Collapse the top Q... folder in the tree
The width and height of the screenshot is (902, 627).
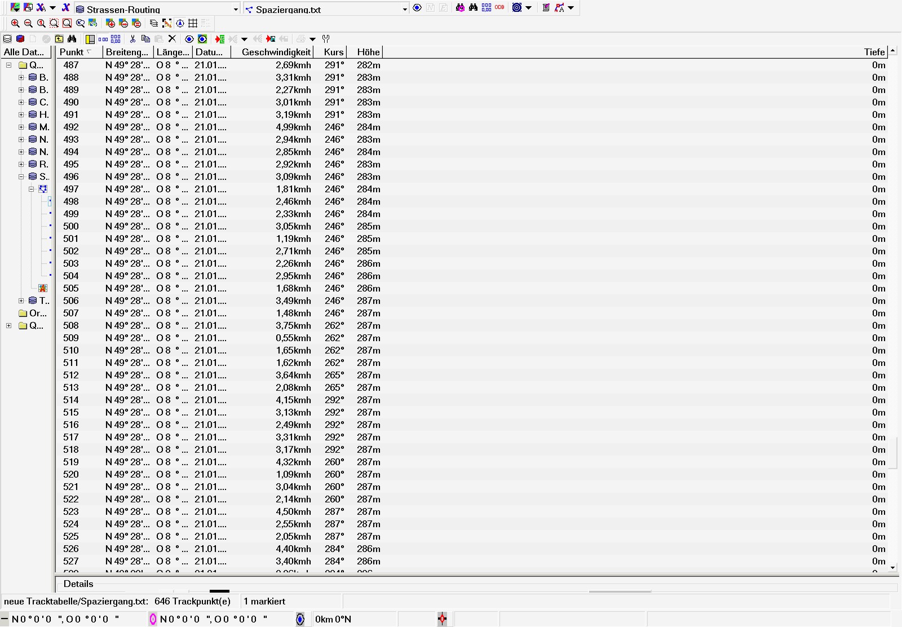pos(9,65)
